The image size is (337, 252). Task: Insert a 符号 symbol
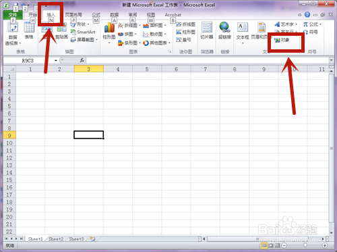click(x=311, y=32)
